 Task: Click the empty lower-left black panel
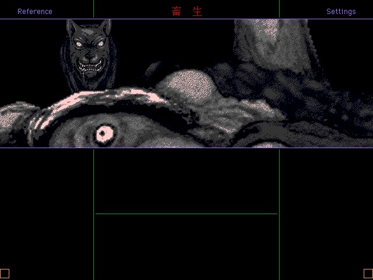point(47,214)
